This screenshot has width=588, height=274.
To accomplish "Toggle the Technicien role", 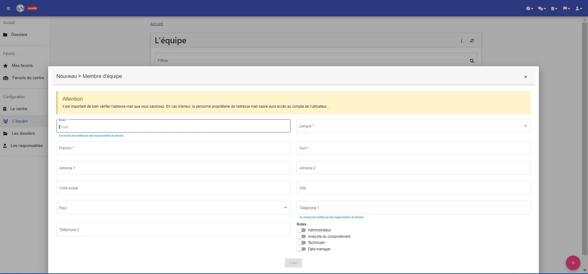I will (x=301, y=243).
